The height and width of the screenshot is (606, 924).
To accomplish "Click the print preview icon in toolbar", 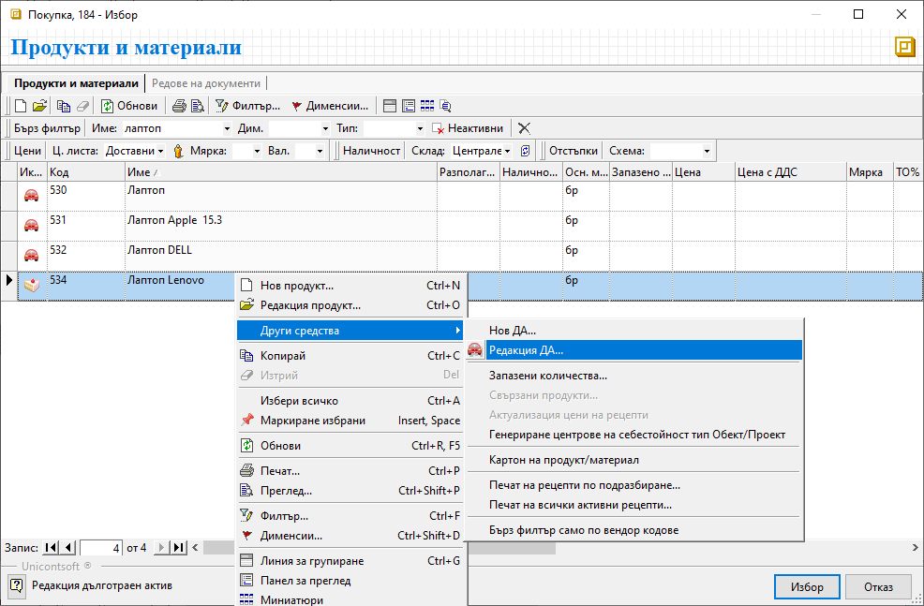I will click(x=198, y=106).
